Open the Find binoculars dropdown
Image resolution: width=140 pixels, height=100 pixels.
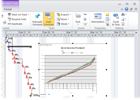coord(124,14)
